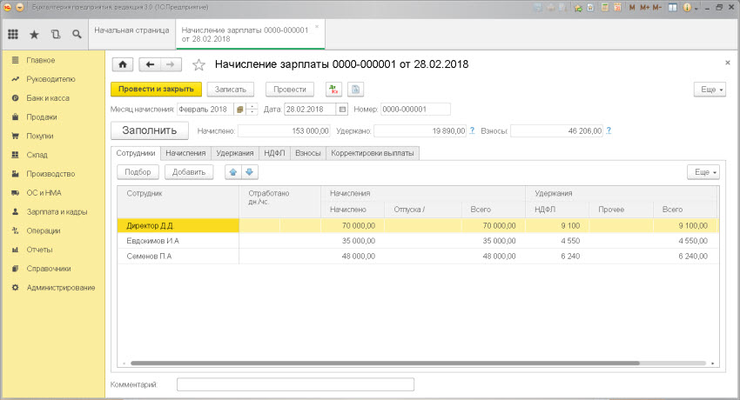Image resolution: width=740 pixels, height=400 pixels.
Task: Select Зарплата и кадры in sidebar
Action: pyautogui.click(x=55, y=211)
